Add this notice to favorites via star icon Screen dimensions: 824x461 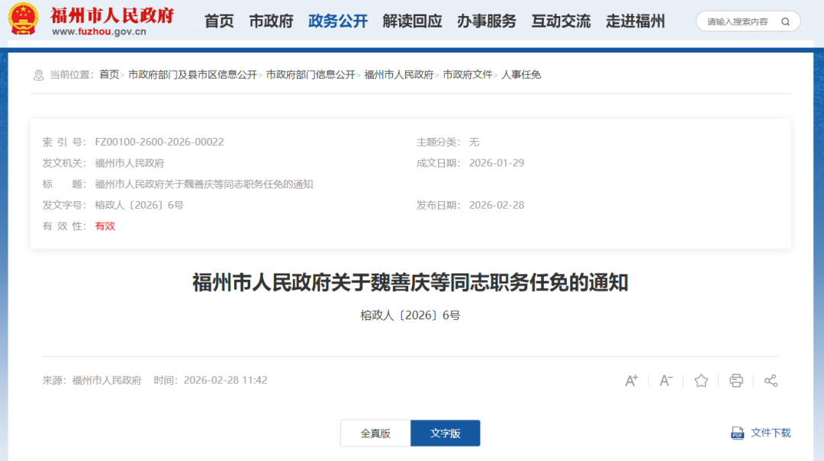pos(700,380)
